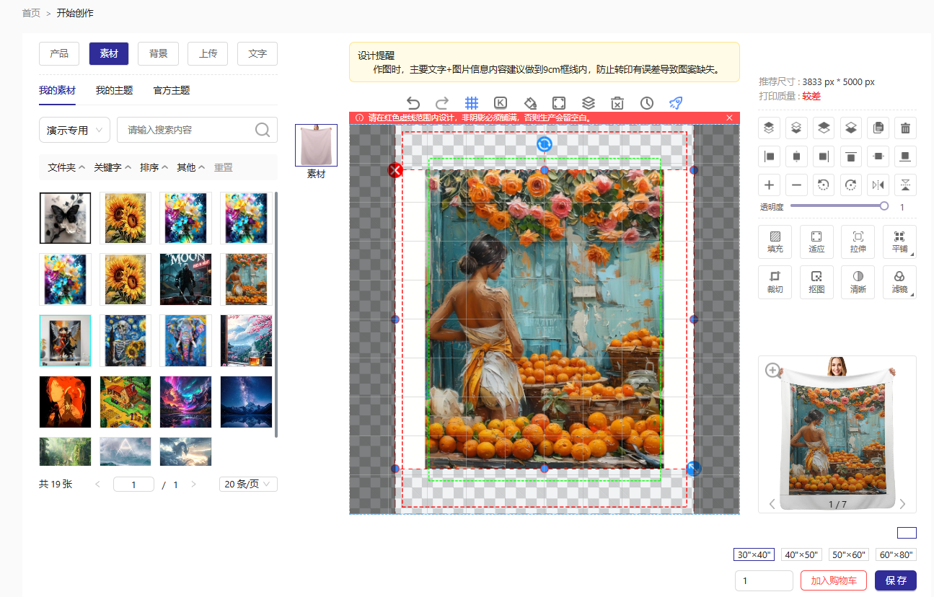
Task: Open the 演示专用 dropdown
Action: pos(74,131)
